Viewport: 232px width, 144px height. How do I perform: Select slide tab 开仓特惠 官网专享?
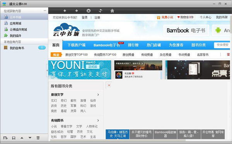[x=213, y=134]
